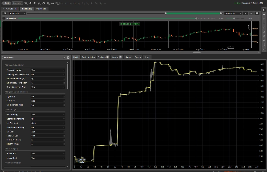This screenshot has width=267, height=172.
Task: Click the zoom in magnifier icon
Action: click(30, 3)
